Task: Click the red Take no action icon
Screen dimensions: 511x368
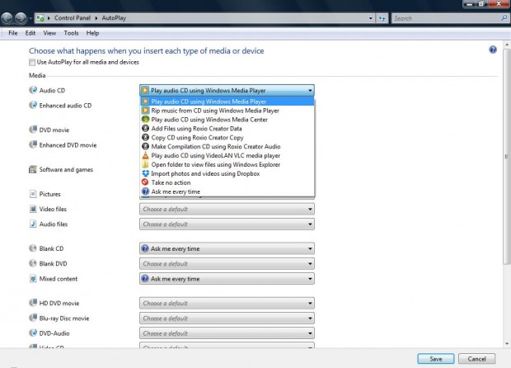Action: [x=145, y=182]
